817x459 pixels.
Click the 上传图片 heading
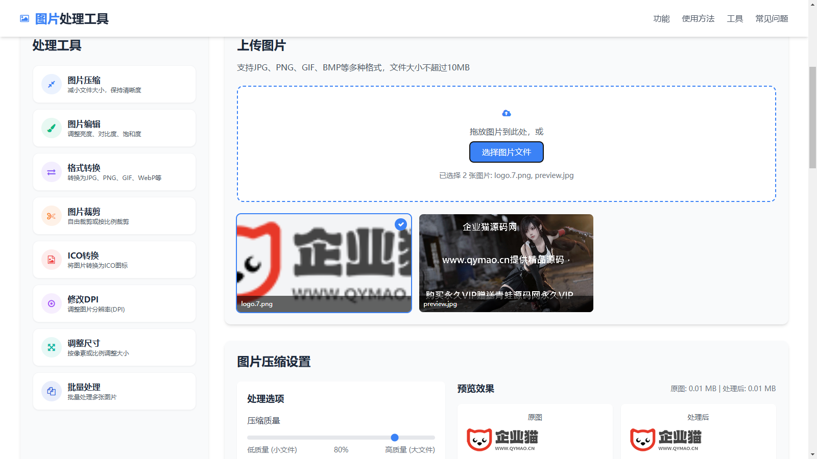(261, 45)
